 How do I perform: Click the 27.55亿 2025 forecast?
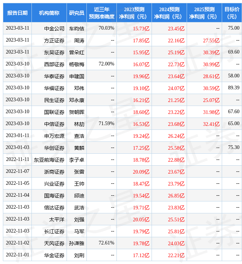(x=211, y=41)
